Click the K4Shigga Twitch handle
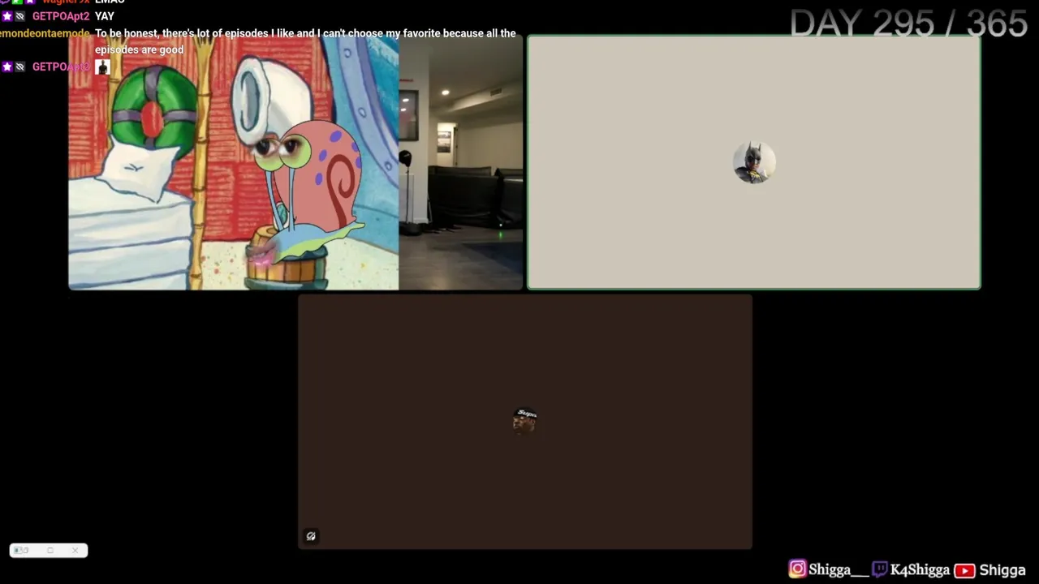The image size is (1039, 584). point(920,570)
